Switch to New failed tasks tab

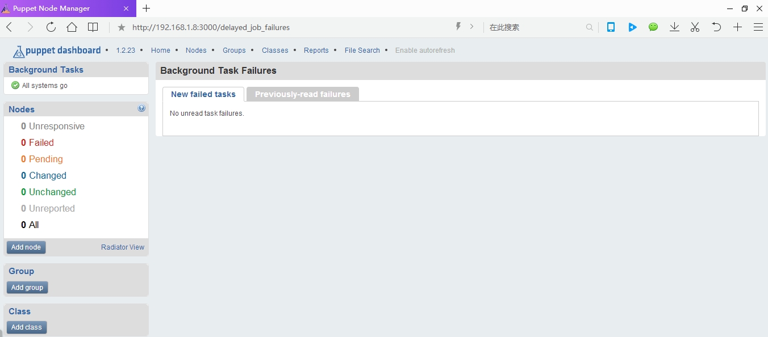pos(203,94)
